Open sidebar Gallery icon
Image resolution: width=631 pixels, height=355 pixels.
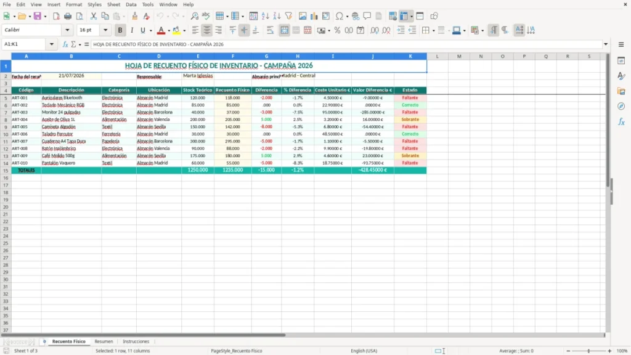pyautogui.click(x=621, y=91)
